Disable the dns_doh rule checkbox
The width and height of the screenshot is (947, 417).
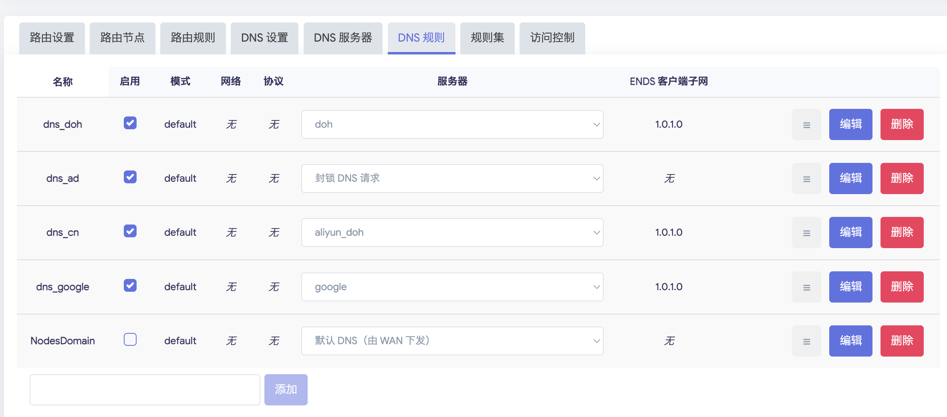pyautogui.click(x=130, y=123)
